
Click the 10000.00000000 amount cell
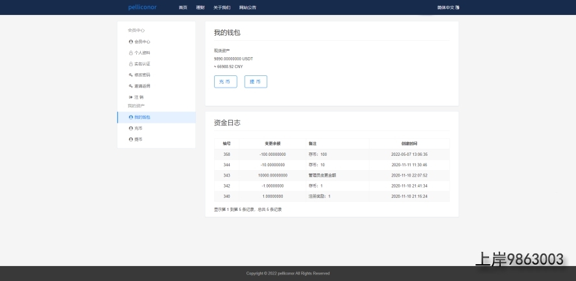(272, 175)
